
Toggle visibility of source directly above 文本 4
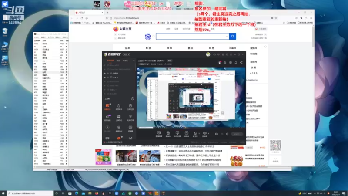[x=105, y=73]
